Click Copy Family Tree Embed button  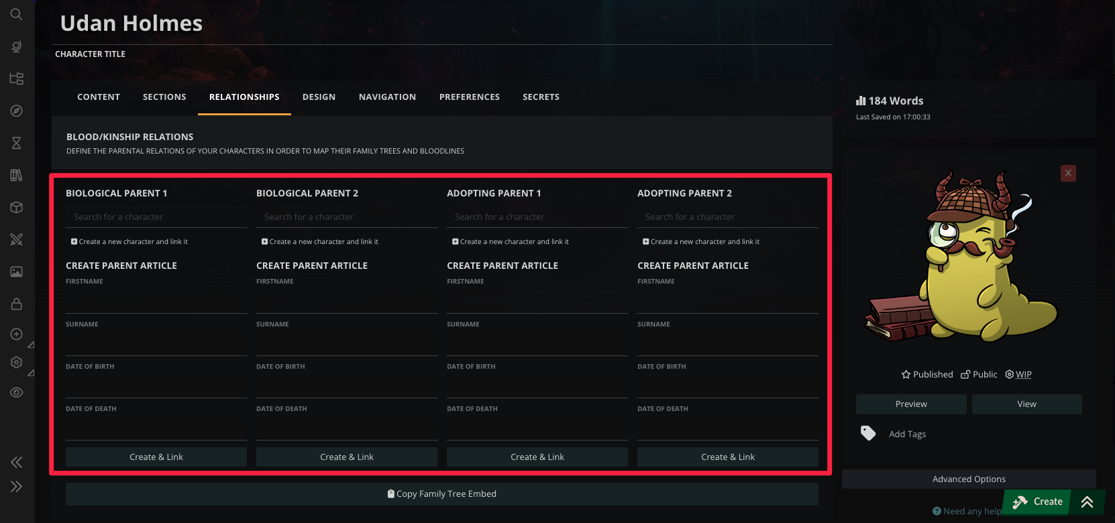click(x=441, y=494)
